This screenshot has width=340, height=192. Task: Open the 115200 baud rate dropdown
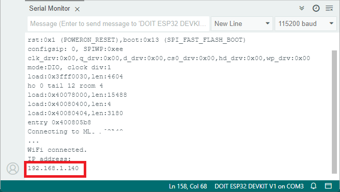click(x=306, y=23)
